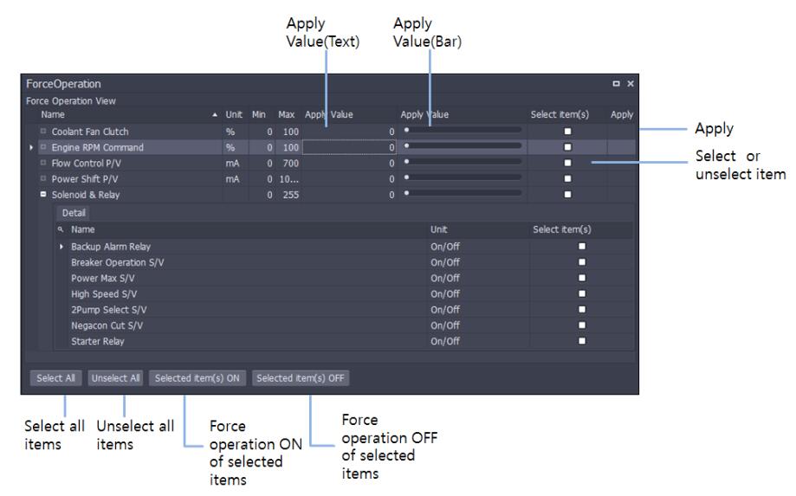The height and width of the screenshot is (496, 796).
Task: Expand the Flow Control P/V row
Action: (43, 162)
